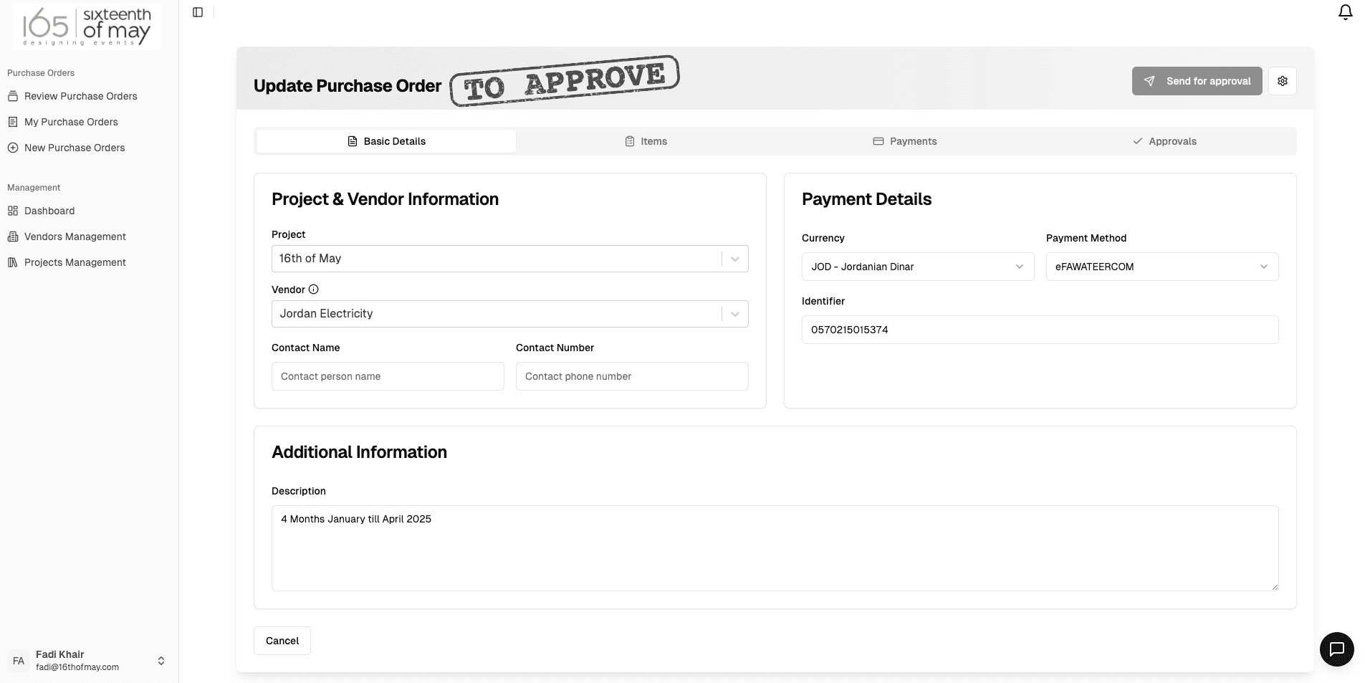Click the description resize handle
This screenshot has height=683, width=1365.
click(1274, 586)
